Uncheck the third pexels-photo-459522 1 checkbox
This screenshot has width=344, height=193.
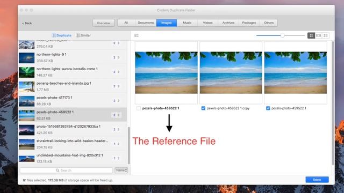coord(268,108)
